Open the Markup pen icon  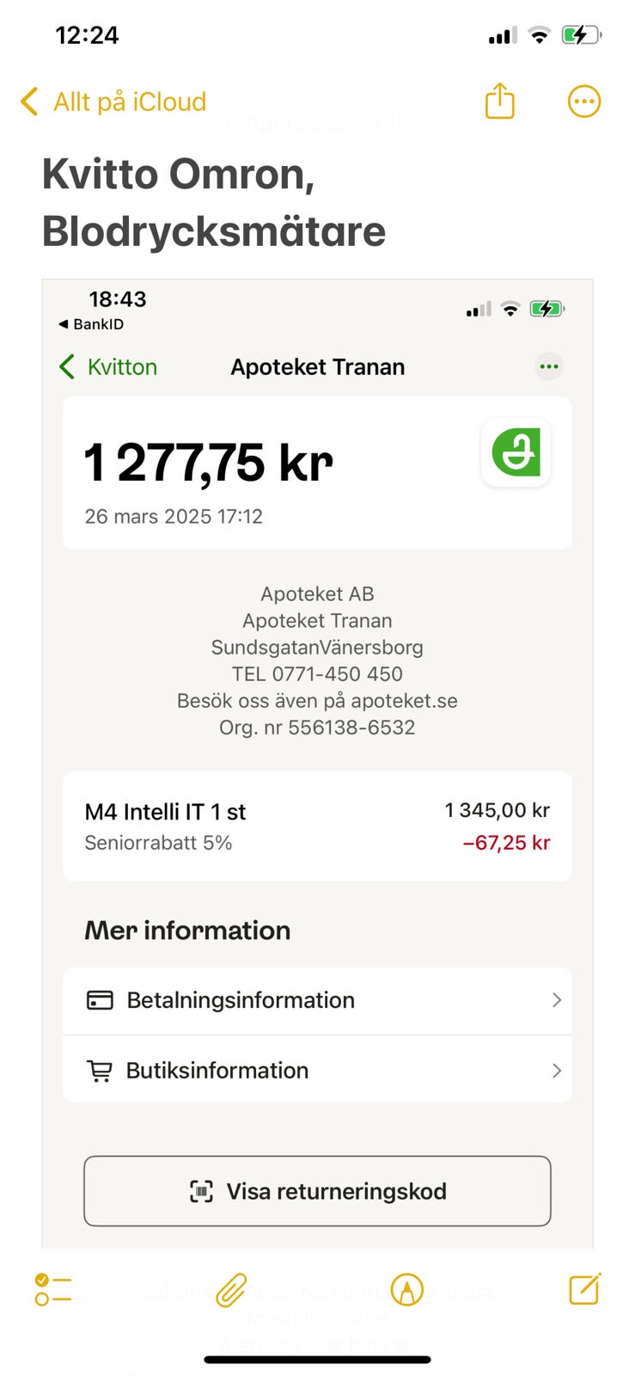[406, 1289]
